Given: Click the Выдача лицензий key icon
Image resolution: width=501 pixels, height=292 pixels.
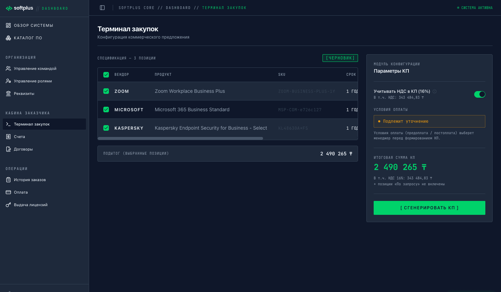Looking at the screenshot, I should (8, 205).
